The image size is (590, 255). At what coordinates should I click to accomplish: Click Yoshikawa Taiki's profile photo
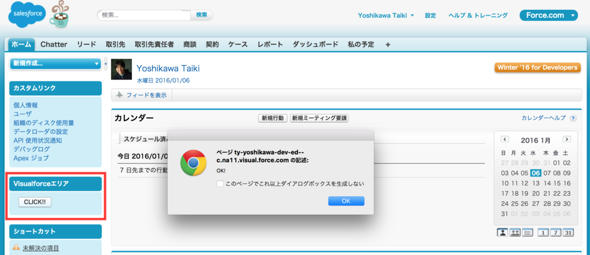click(x=122, y=69)
